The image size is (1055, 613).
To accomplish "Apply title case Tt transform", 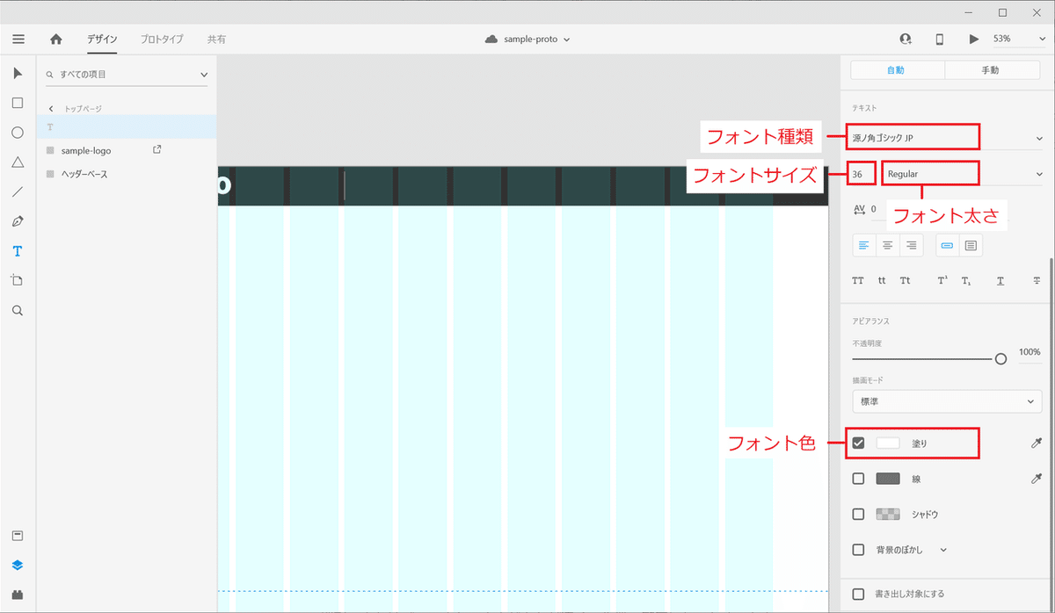I will 906,281.
